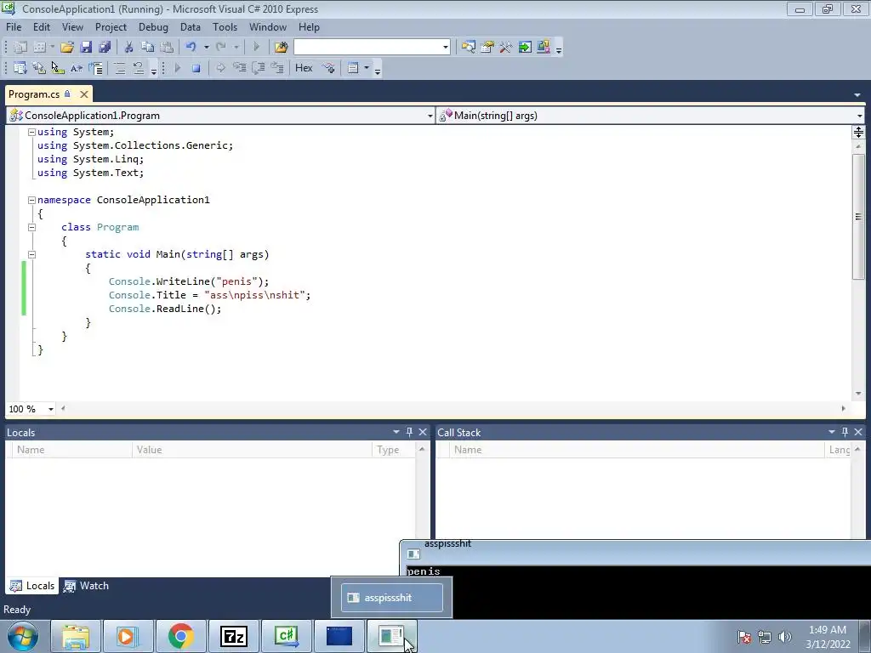871x653 pixels.
Task: Open the Debug menu
Action: click(x=153, y=27)
